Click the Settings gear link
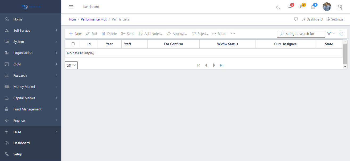 point(335,19)
